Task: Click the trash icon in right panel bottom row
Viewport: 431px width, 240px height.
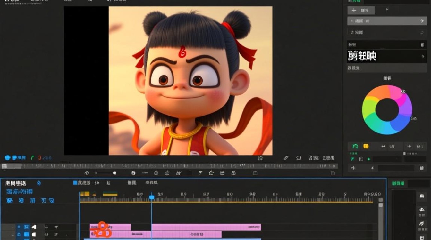Action: (x=422, y=168)
